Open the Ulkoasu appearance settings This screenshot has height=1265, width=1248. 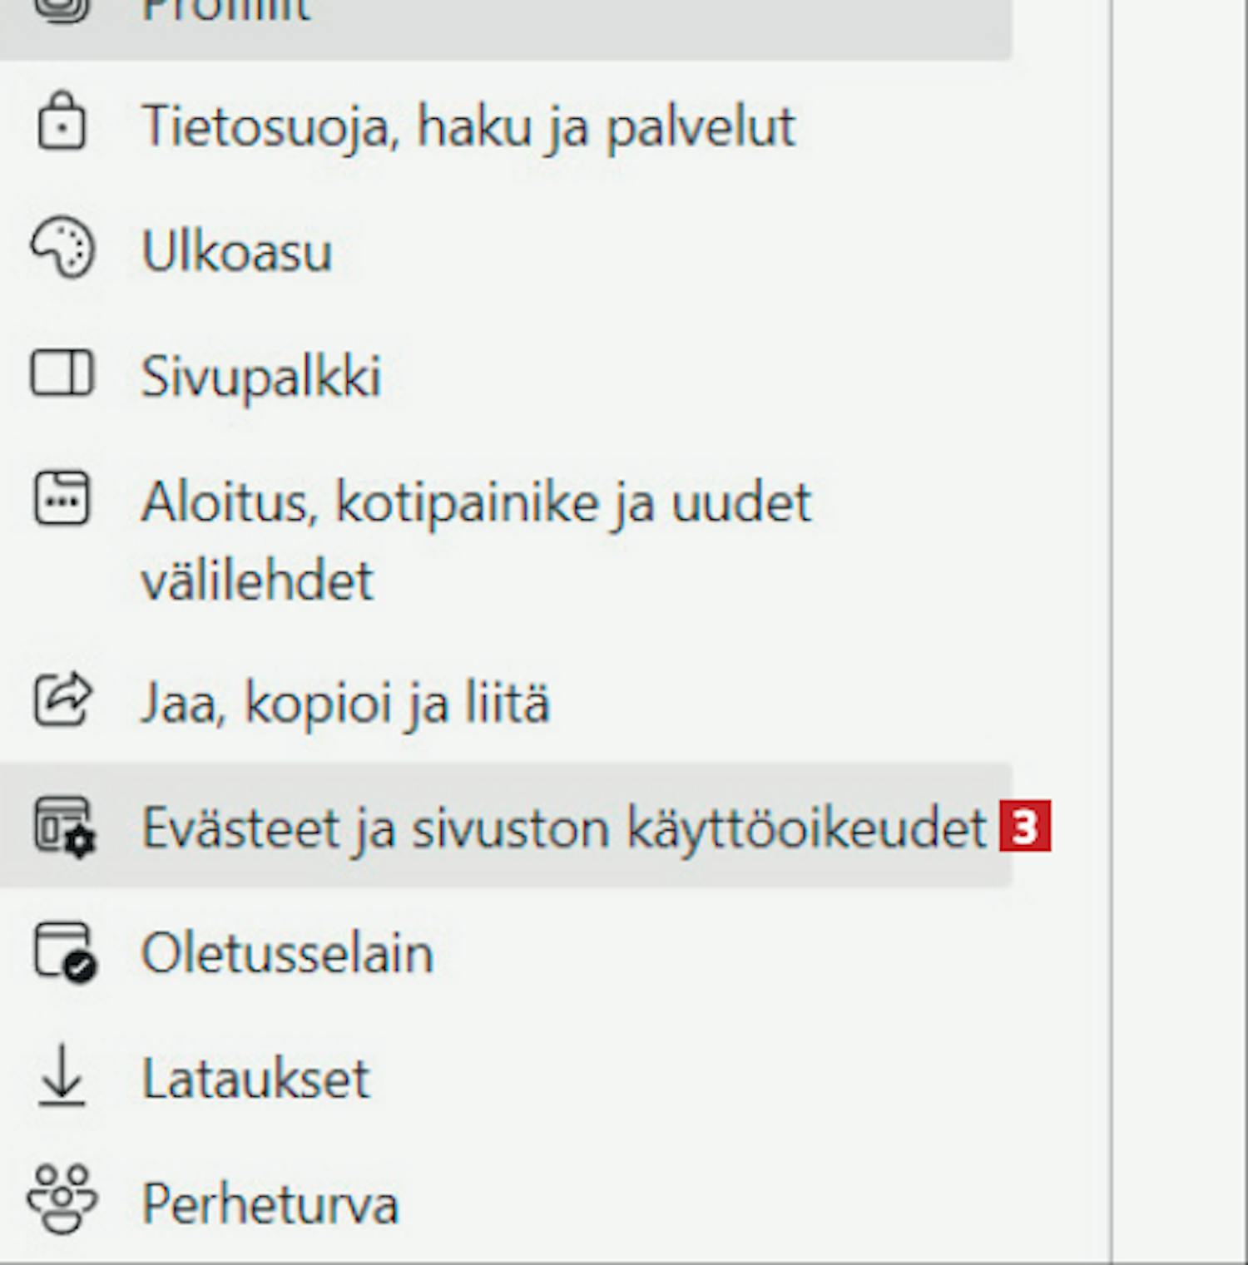(x=237, y=250)
